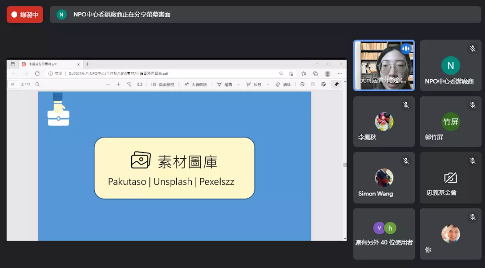Screen dimensions: 485x268
Task: Click the PDF scrollbar up arrow
Action: click(345, 81)
